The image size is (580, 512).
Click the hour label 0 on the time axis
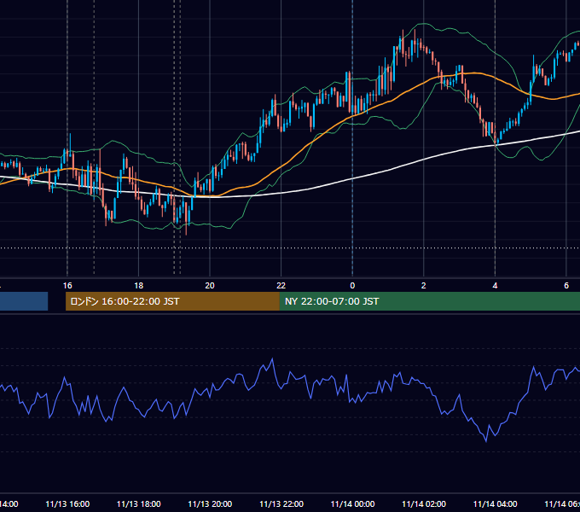(x=352, y=286)
